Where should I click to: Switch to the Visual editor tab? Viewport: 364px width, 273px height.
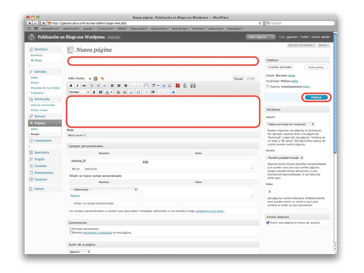pyautogui.click(x=238, y=79)
